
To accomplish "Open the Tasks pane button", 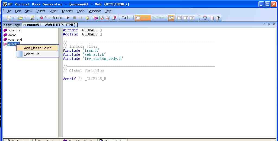I will click(x=126, y=18).
